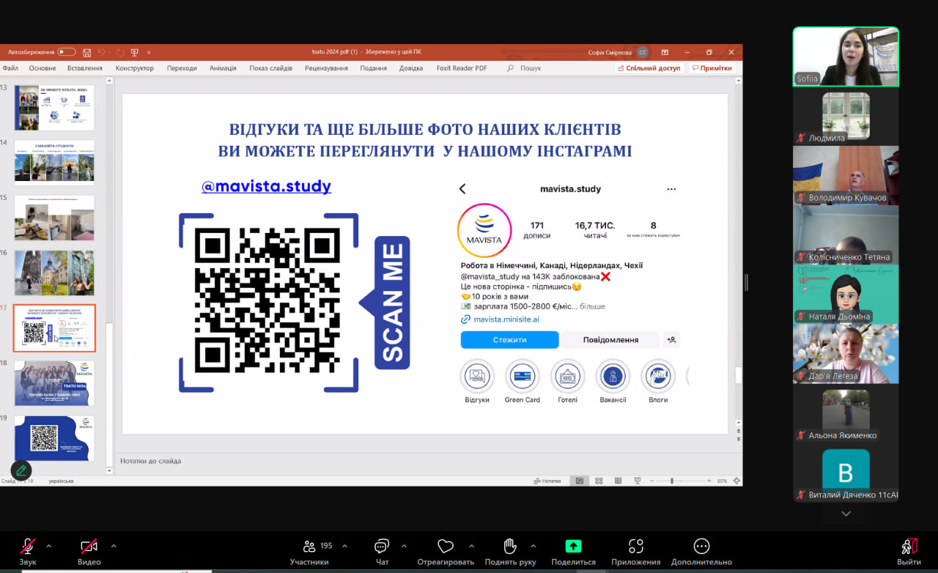This screenshot has height=573, width=938.
Task: Click the blue Стежити follow button
Action: (509, 340)
